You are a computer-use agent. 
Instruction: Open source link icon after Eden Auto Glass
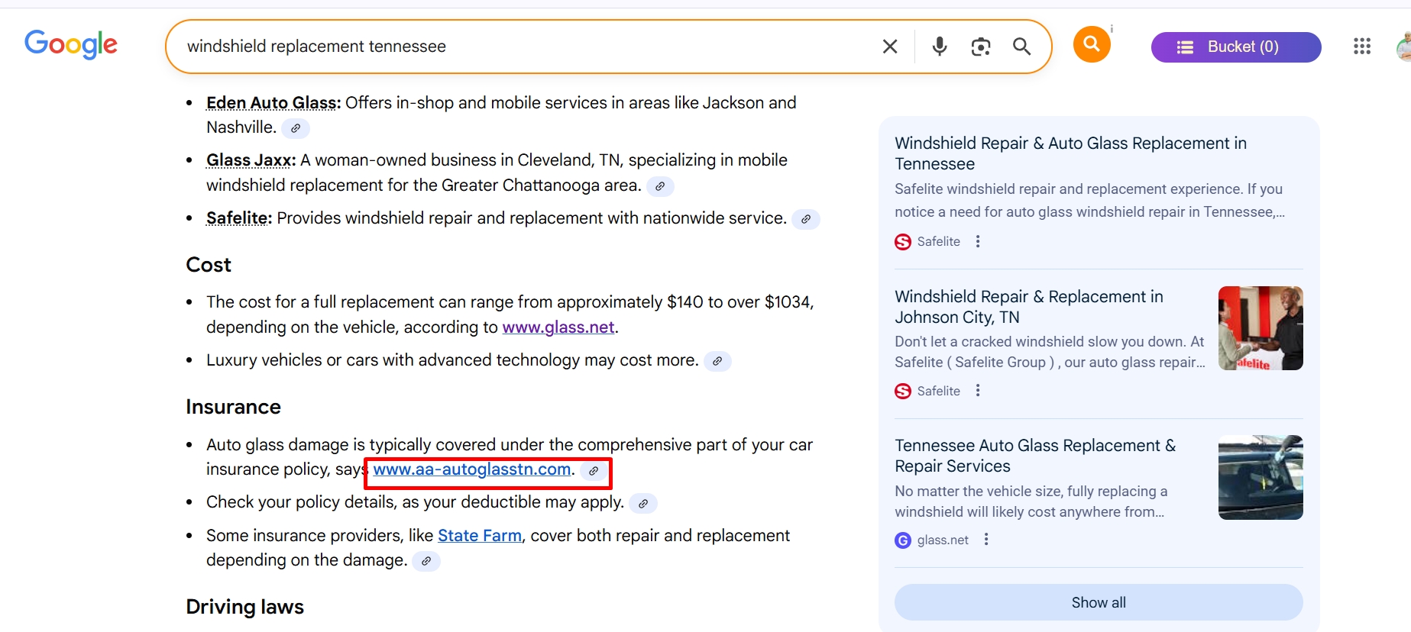(x=296, y=128)
